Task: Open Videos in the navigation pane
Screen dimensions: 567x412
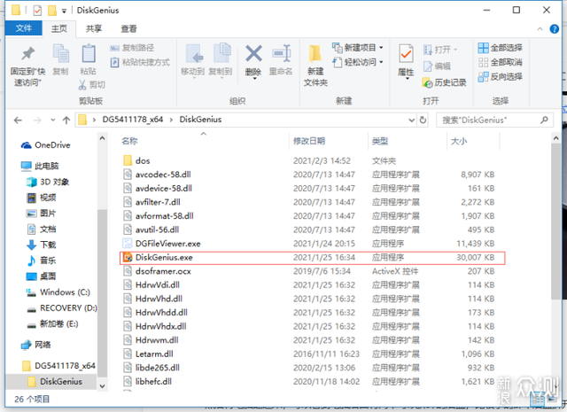Action: (x=42, y=198)
